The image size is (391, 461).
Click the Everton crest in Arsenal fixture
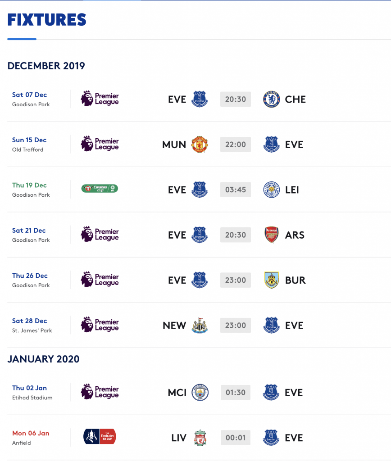200,235
